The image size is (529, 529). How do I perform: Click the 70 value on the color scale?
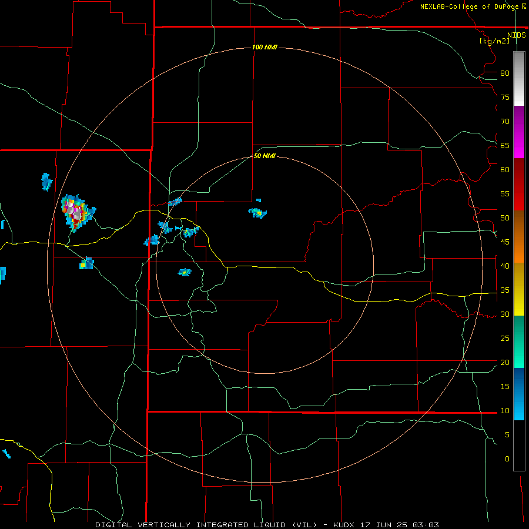tap(505, 122)
